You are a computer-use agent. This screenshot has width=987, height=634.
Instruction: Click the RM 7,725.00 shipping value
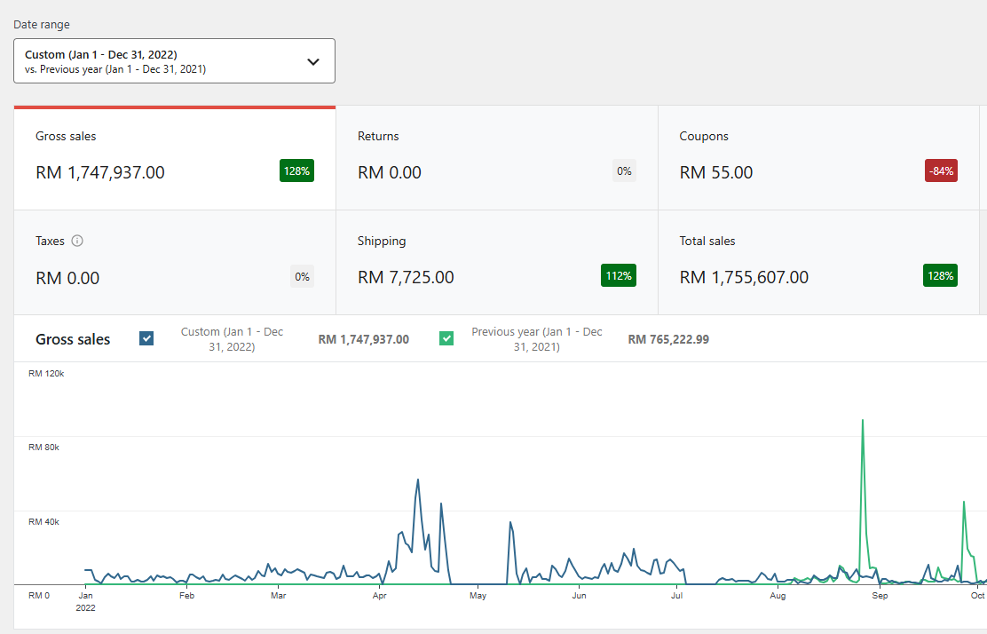click(x=406, y=277)
